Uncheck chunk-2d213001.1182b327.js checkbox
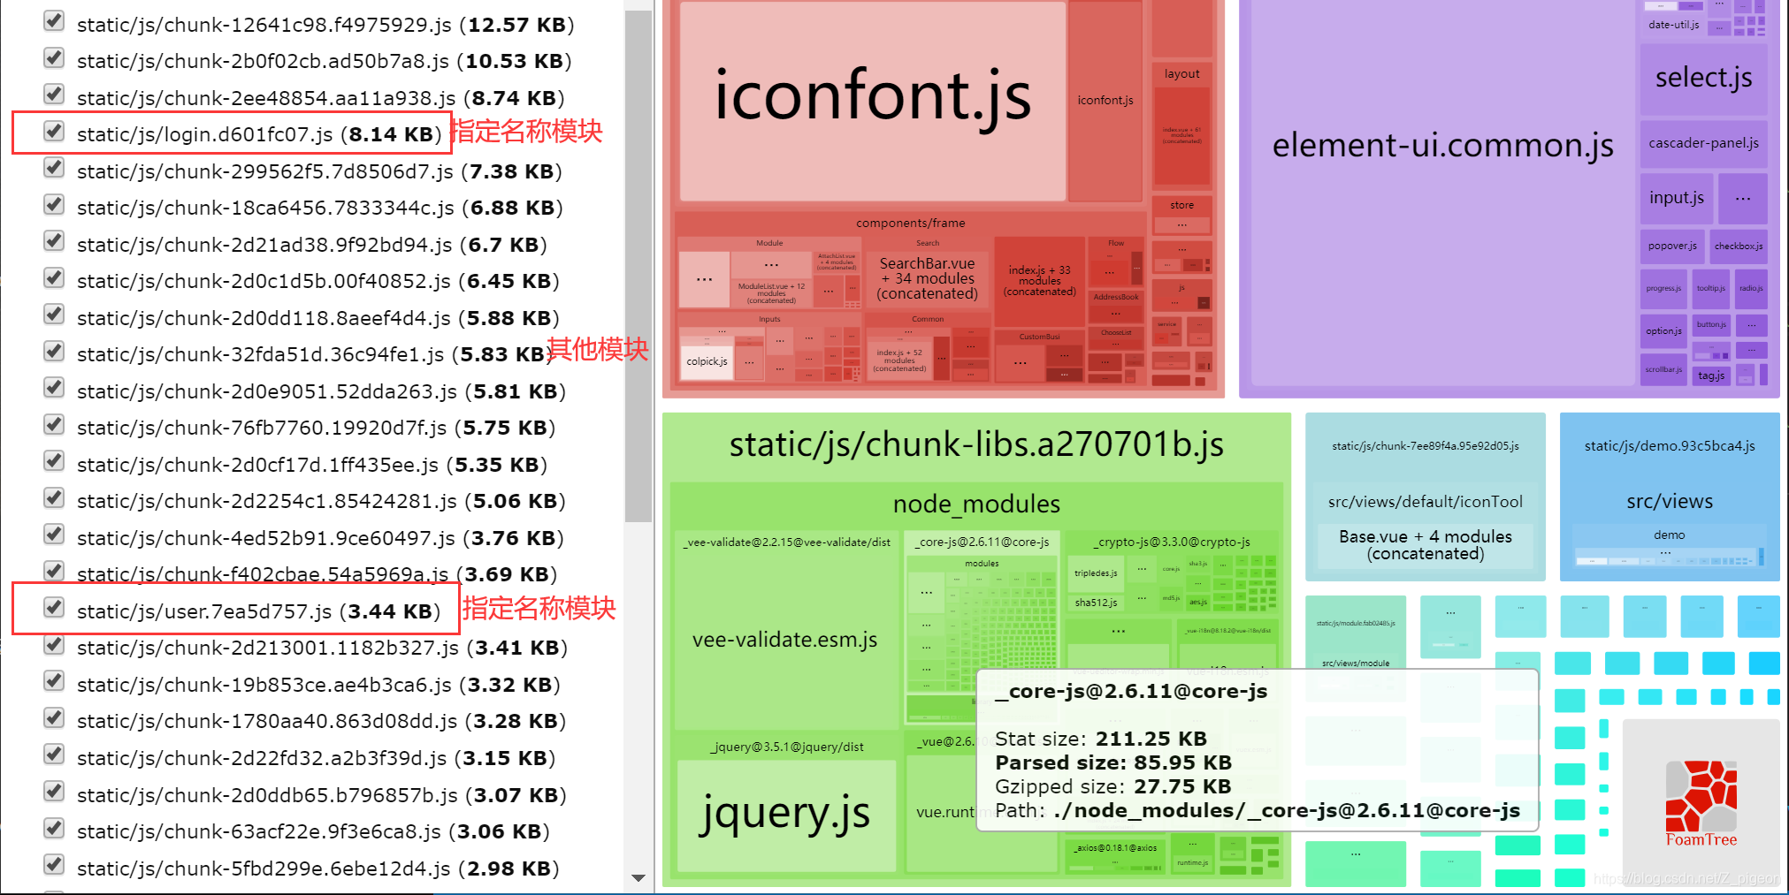 54,645
